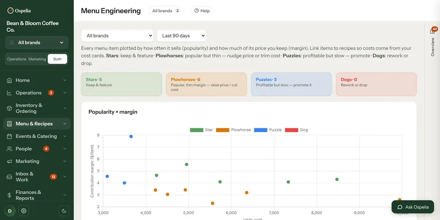Viewport: 440px width, 220px height.
Task: Select the Plowhorses · 6 card
Action: [x=206, y=84]
